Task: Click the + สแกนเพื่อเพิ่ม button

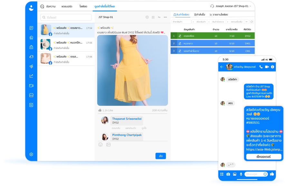Action: [235, 22]
